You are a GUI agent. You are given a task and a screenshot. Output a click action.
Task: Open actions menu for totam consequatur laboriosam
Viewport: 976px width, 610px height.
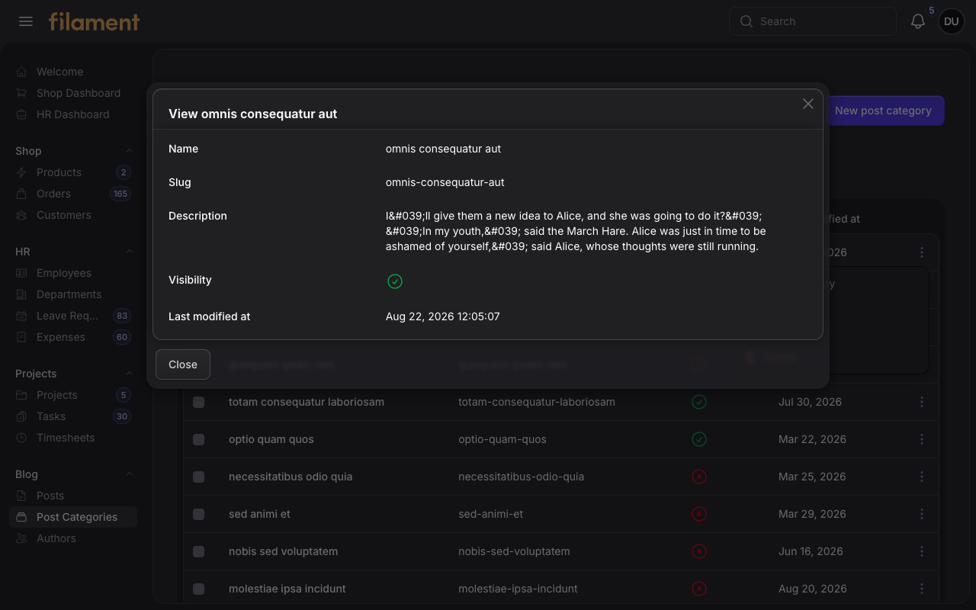point(922,402)
